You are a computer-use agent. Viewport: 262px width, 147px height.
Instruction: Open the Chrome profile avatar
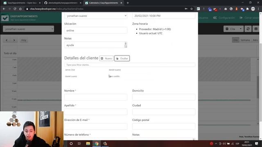pyautogui.click(x=253, y=9)
